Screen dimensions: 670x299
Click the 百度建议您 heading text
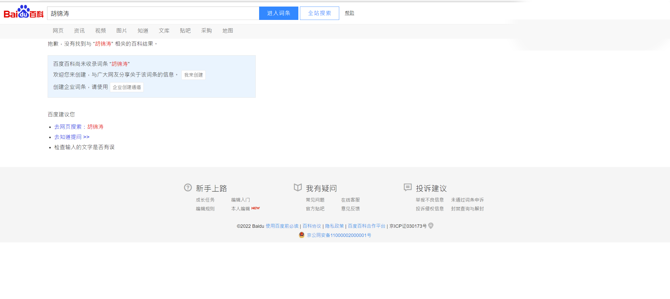[61, 114]
